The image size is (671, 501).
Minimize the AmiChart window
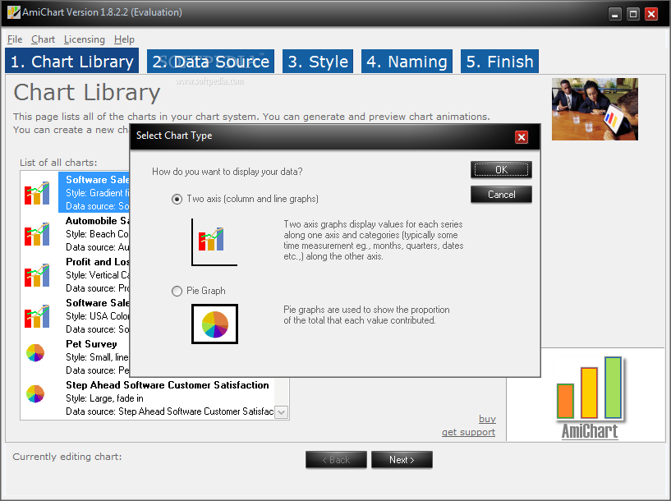(615, 14)
